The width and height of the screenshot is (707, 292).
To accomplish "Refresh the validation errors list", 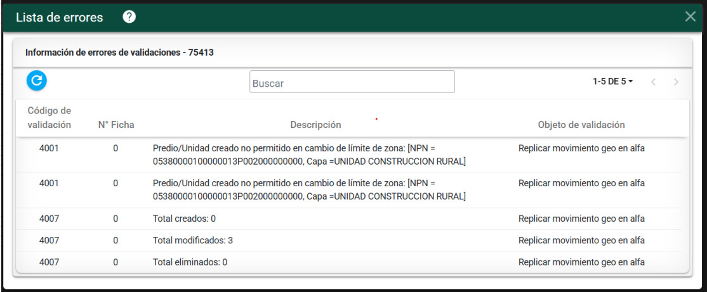I will tap(37, 80).
